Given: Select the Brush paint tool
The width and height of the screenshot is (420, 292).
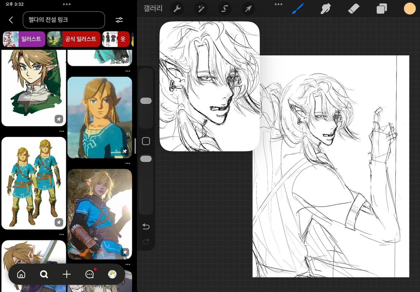Looking at the screenshot, I should [298, 9].
